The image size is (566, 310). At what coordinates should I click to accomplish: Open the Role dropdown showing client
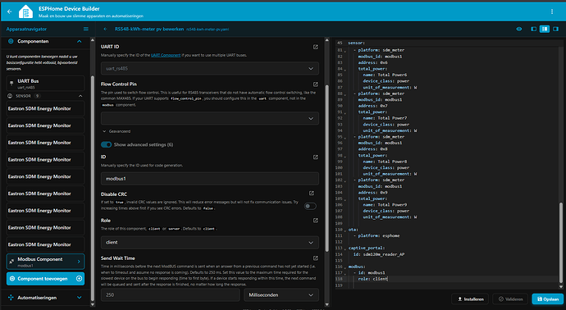[x=210, y=243]
